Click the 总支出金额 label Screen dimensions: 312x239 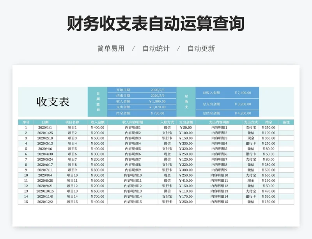pos(211,104)
